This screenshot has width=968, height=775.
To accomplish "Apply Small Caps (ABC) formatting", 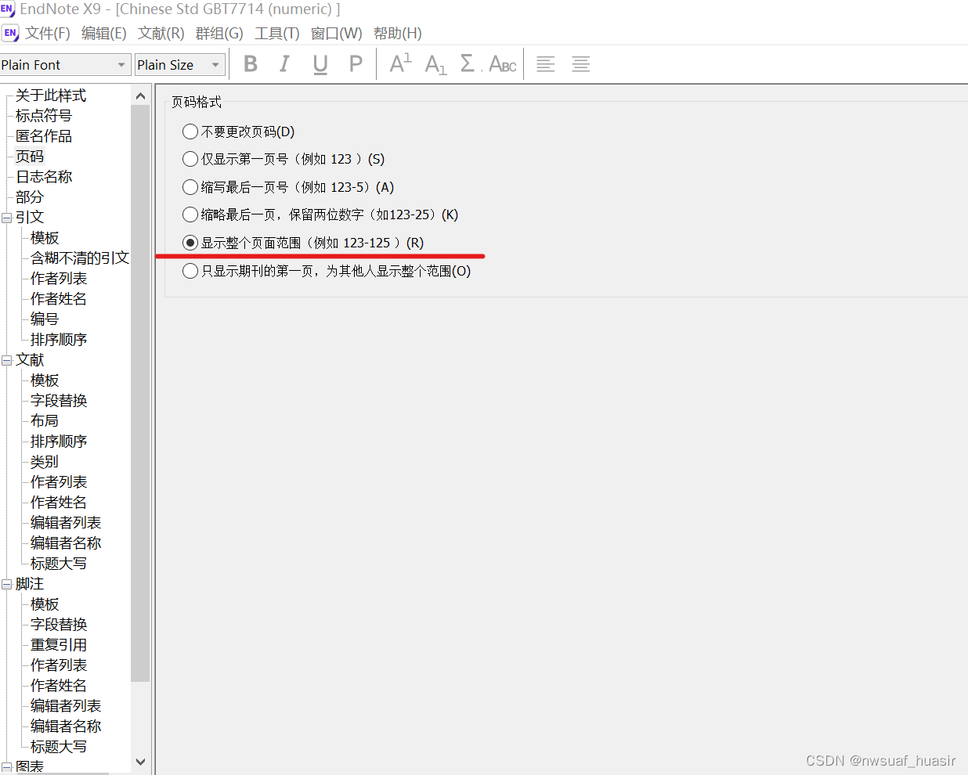I will click(503, 64).
